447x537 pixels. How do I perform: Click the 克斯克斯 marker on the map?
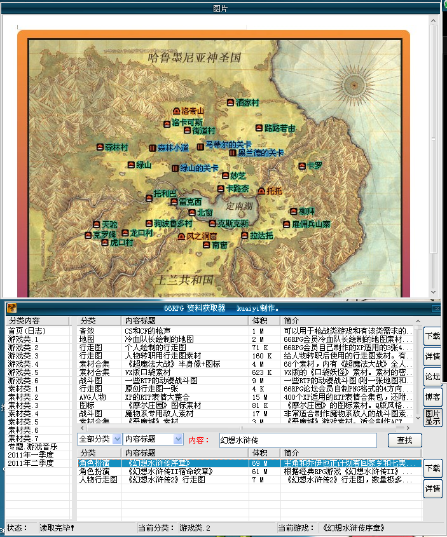[212, 223]
